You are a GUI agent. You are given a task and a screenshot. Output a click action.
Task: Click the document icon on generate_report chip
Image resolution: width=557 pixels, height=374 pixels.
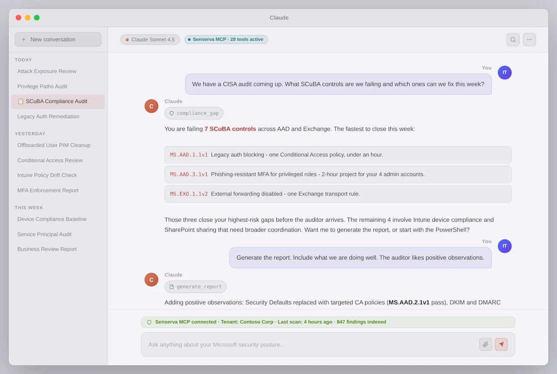171,287
